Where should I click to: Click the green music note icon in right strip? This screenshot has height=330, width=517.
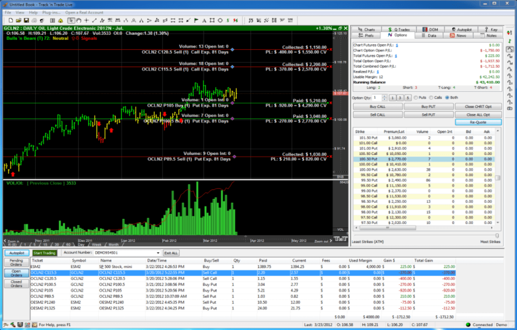coord(510,41)
